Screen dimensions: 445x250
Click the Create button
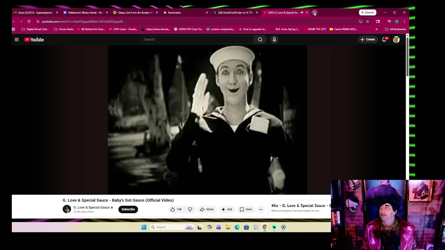pyautogui.click(x=367, y=40)
